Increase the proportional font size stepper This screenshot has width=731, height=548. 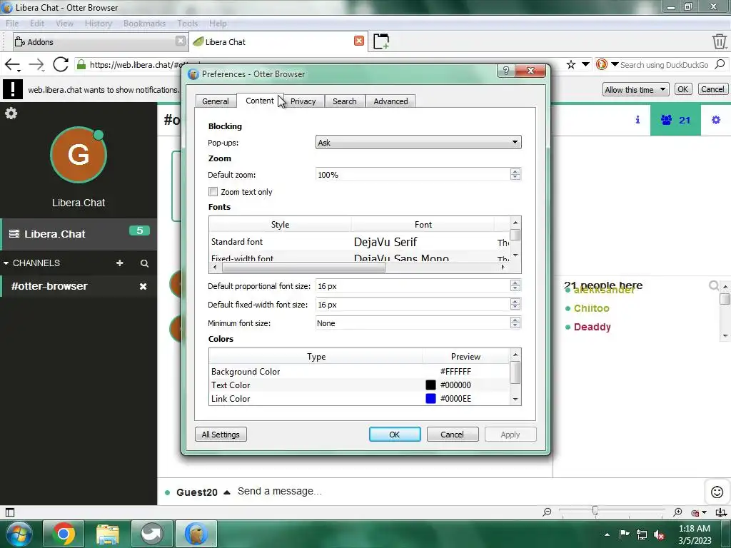pos(515,283)
